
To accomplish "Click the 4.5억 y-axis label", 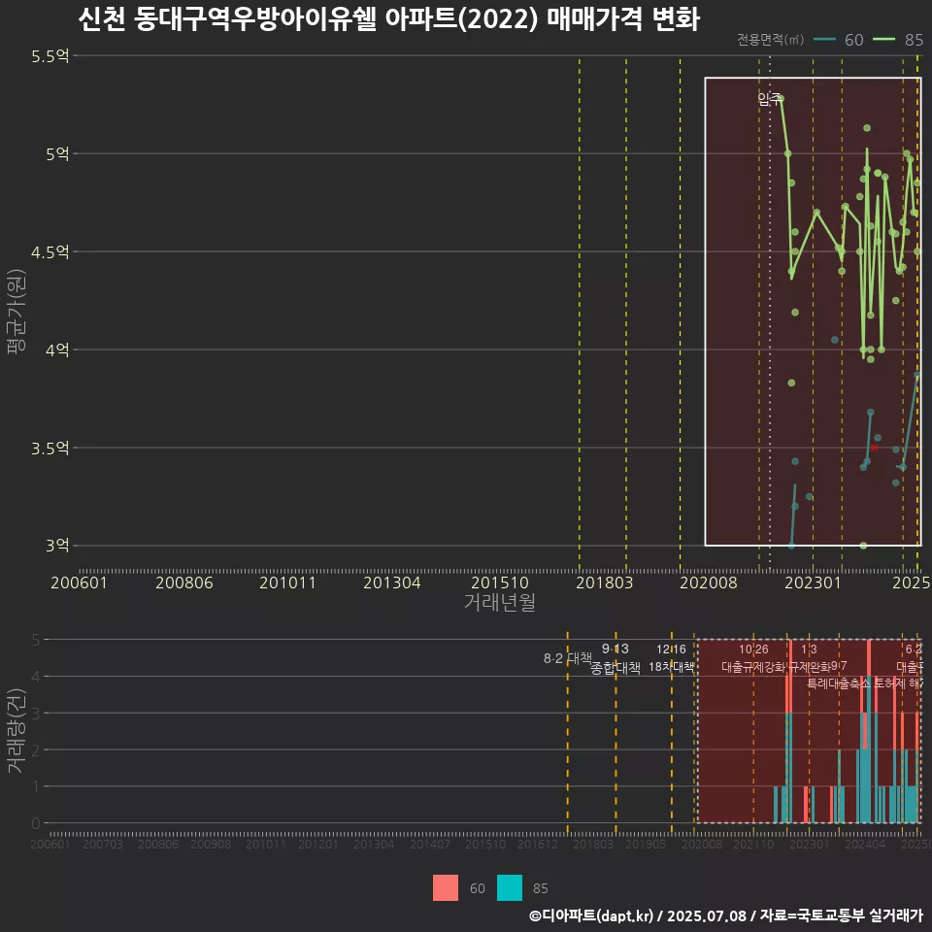I will pyautogui.click(x=50, y=252).
